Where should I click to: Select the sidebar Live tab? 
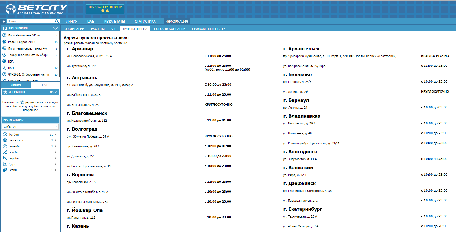(x=45, y=85)
